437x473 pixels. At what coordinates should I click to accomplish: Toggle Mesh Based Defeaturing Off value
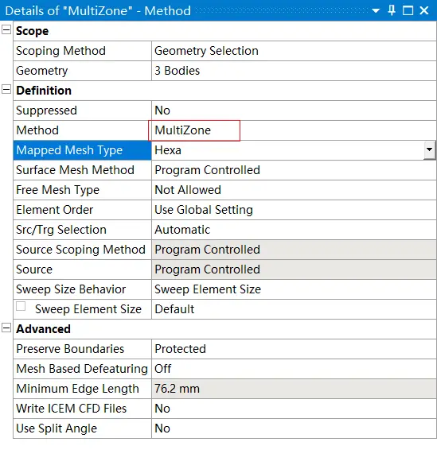[294, 369]
